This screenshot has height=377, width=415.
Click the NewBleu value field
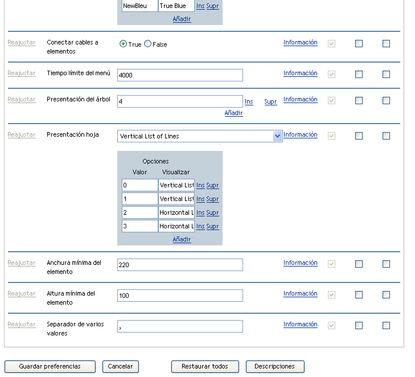pyautogui.click(x=139, y=6)
